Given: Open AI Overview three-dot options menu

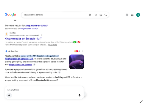Looking at the screenshot, I should [83, 51].
